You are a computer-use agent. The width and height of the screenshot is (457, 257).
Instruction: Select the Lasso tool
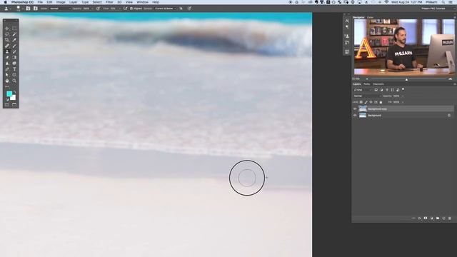click(x=7, y=34)
